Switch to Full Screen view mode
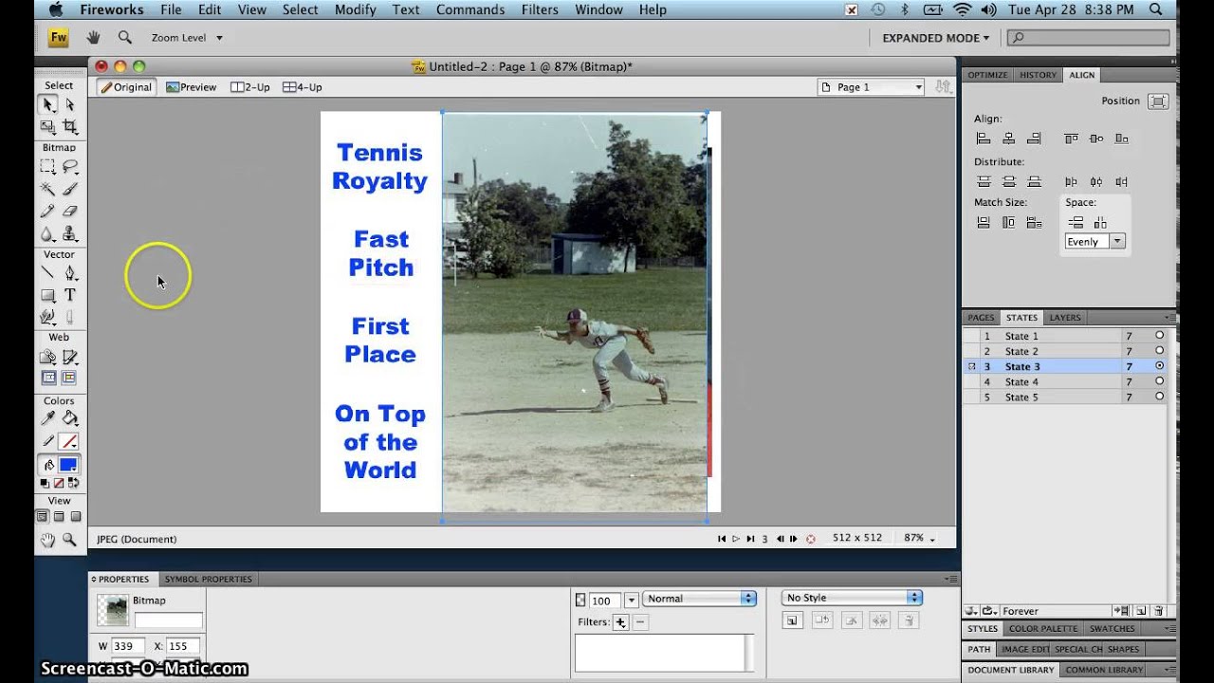1214x683 pixels. (76, 517)
